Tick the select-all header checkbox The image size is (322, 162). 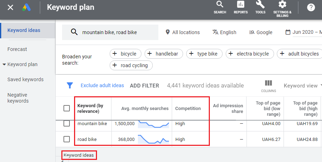[x=67, y=108]
